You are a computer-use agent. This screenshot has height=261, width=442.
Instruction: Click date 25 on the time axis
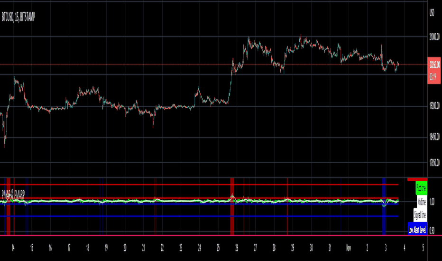pos(218,248)
